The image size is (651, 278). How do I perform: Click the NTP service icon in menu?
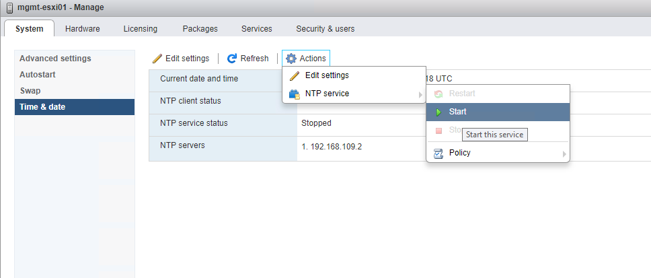click(294, 94)
